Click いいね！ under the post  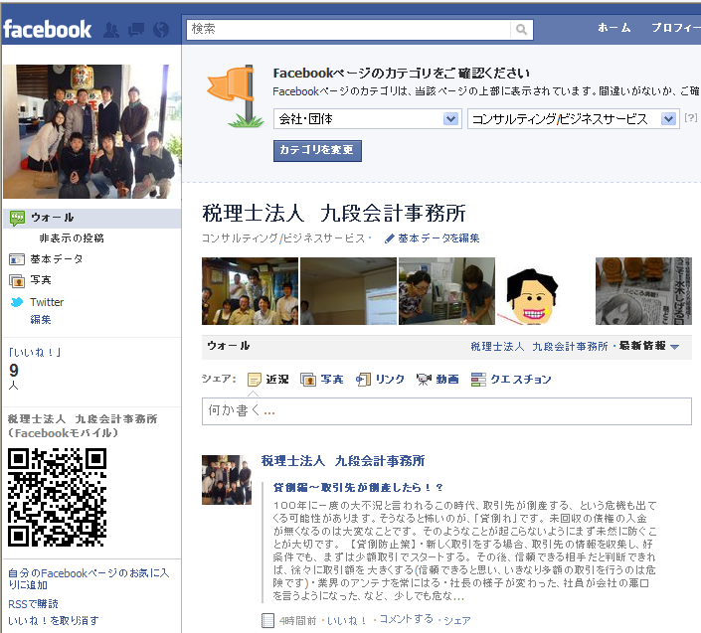pyautogui.click(x=346, y=621)
